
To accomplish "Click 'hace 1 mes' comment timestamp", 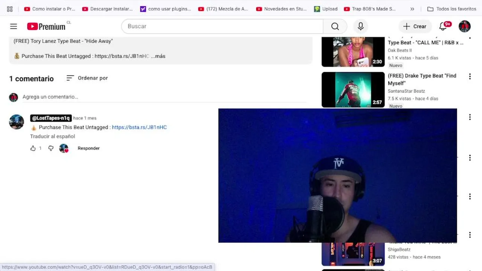I will point(85,118).
